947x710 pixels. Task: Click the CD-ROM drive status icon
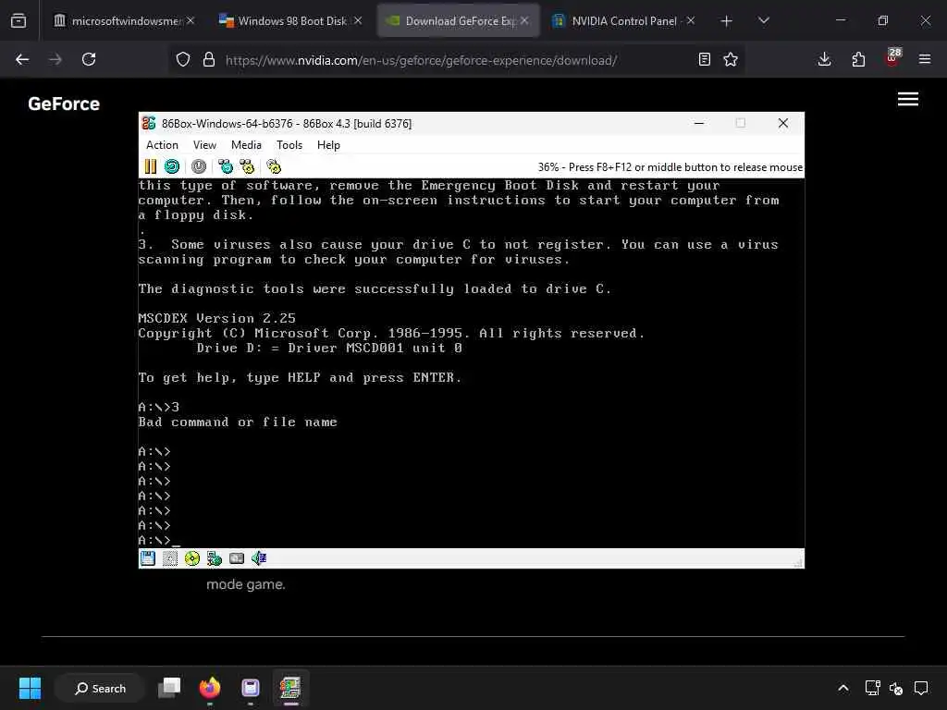coord(192,558)
